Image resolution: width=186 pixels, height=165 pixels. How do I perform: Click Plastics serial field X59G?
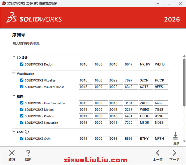click(x=161, y=116)
